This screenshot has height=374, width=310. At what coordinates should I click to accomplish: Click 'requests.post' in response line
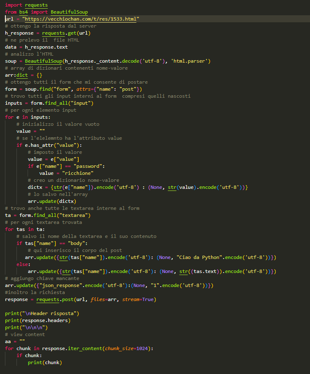pos(55,300)
